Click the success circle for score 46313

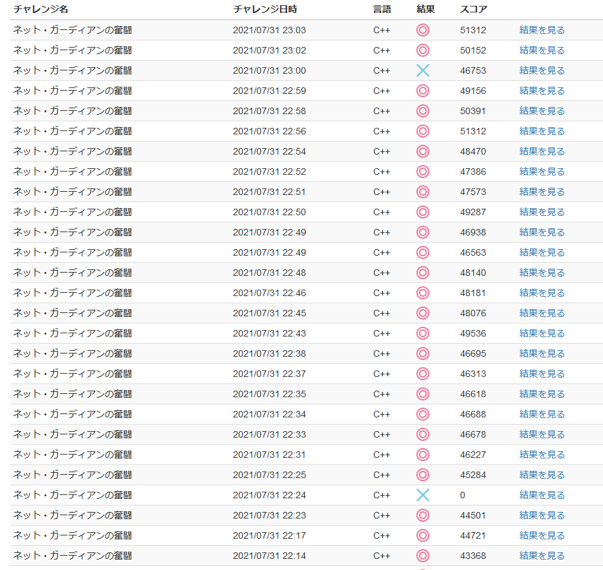click(x=423, y=374)
